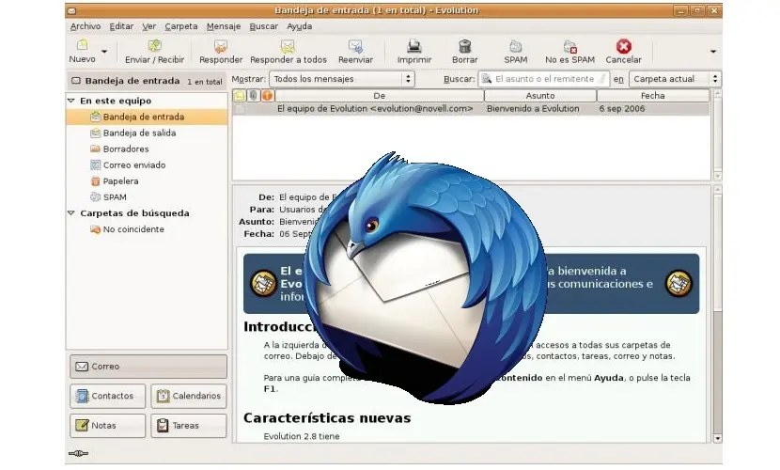Click the preview pane scroll down arrow
780x470 pixels.
tap(717, 439)
